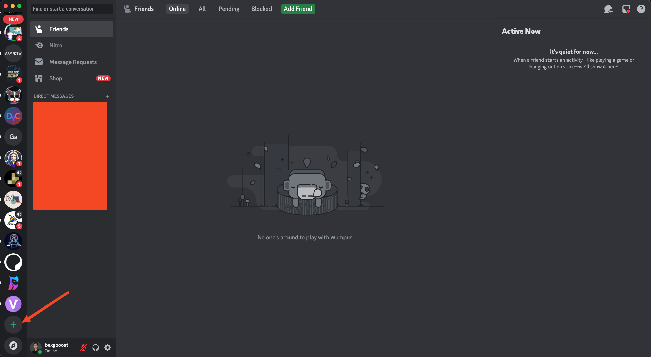This screenshot has height=357, width=651.
Task: Switch to the All friends tab
Action: click(x=202, y=9)
